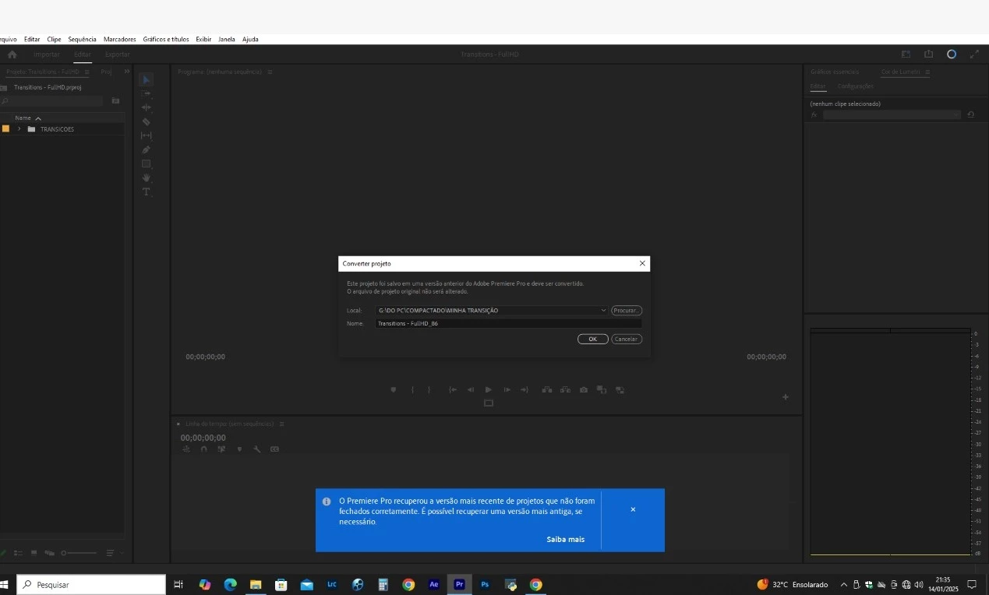Screen dimensions: 989x595
Task: Open the Workspaces icon at top right
Action: tap(906, 55)
